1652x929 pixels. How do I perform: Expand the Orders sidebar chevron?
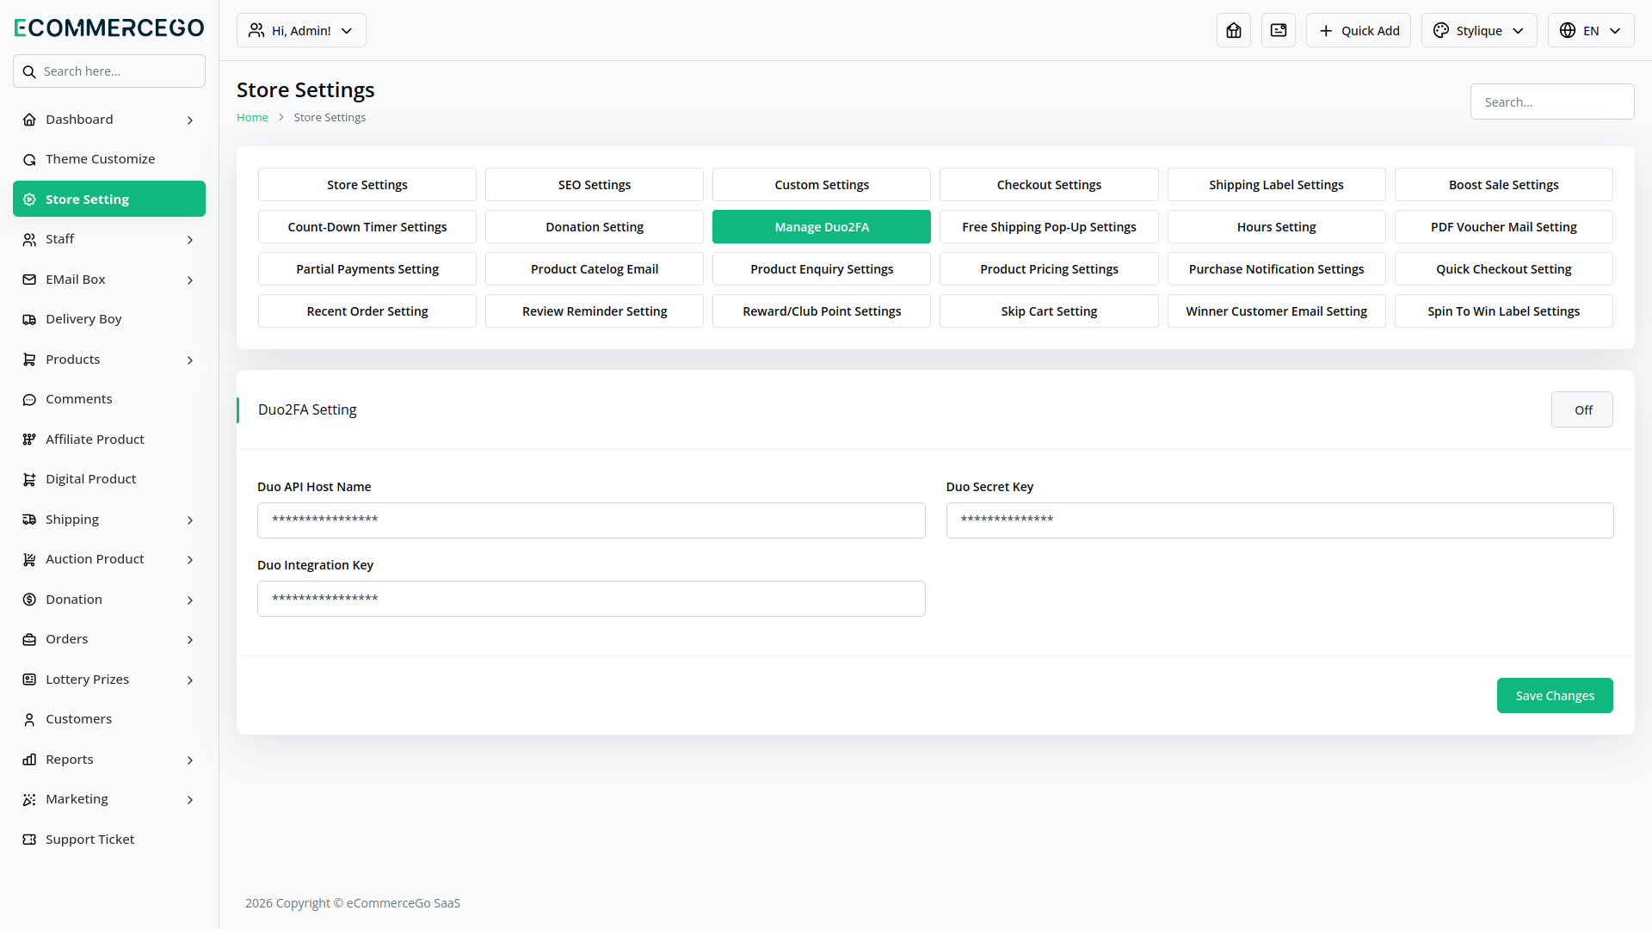click(190, 640)
